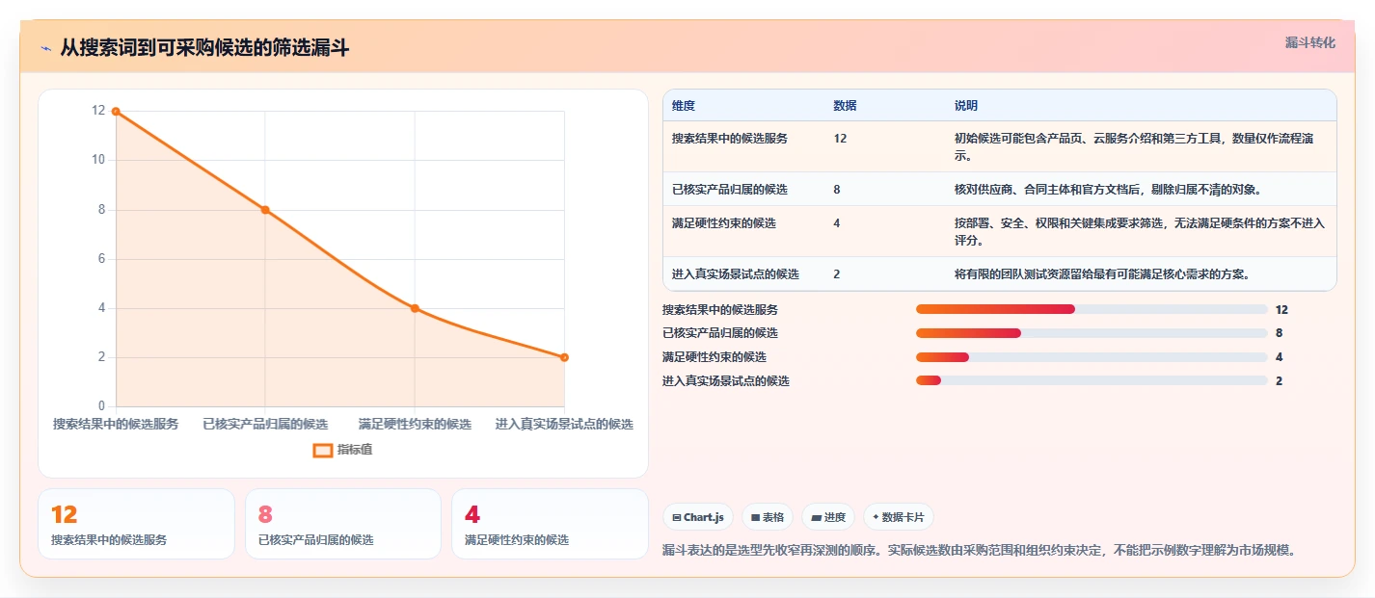Click the table value 8
1375x598 pixels.
point(837,189)
